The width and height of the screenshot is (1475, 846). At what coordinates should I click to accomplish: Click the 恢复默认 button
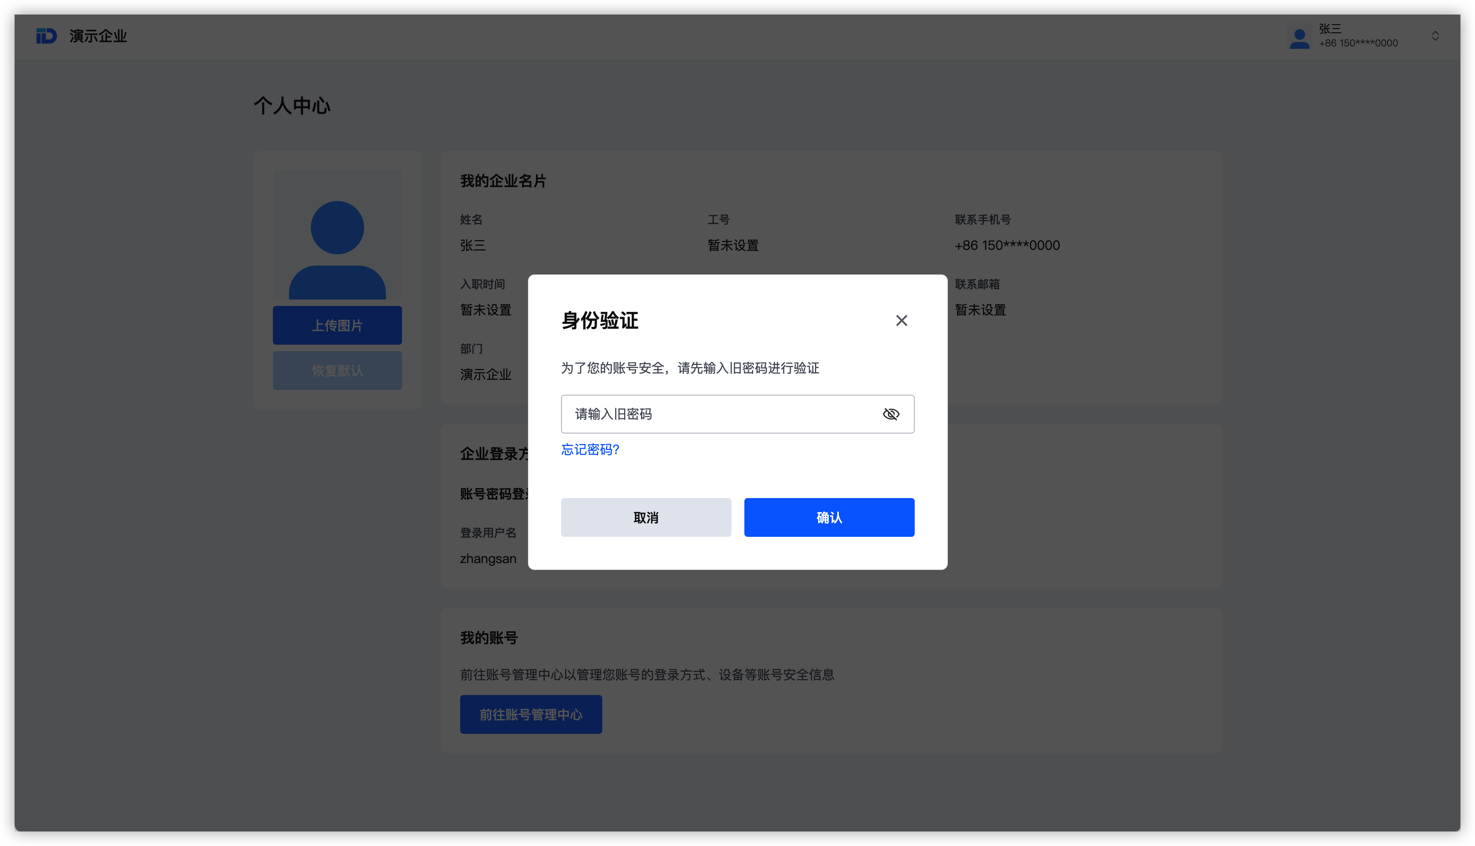click(337, 370)
